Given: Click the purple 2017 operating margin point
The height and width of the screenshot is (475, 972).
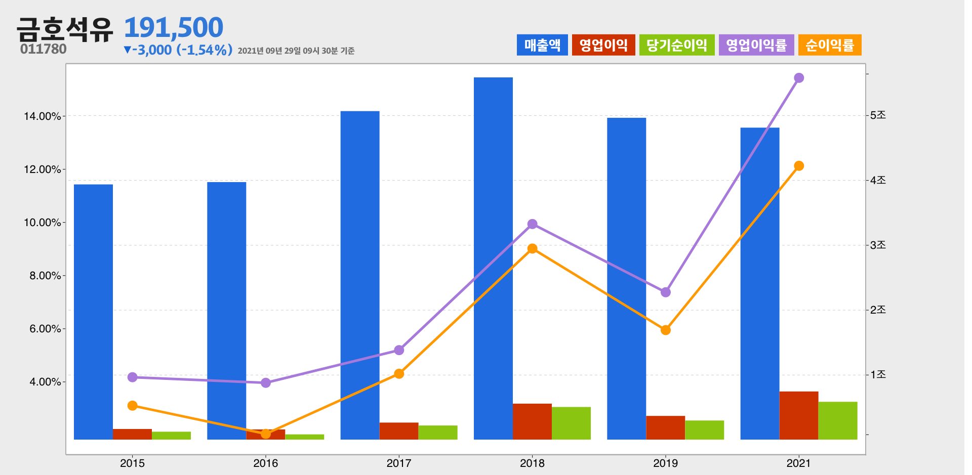Looking at the screenshot, I should [x=399, y=350].
